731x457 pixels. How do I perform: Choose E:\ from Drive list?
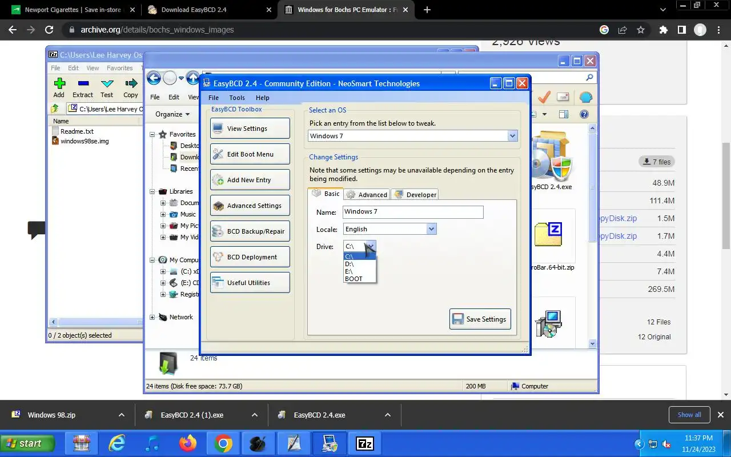(360, 271)
